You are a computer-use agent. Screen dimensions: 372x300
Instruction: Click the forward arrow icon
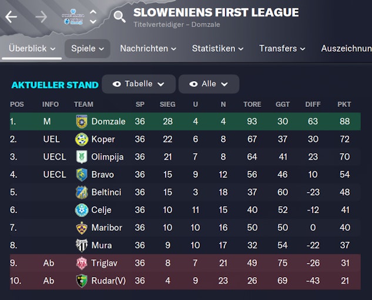click(x=41, y=17)
